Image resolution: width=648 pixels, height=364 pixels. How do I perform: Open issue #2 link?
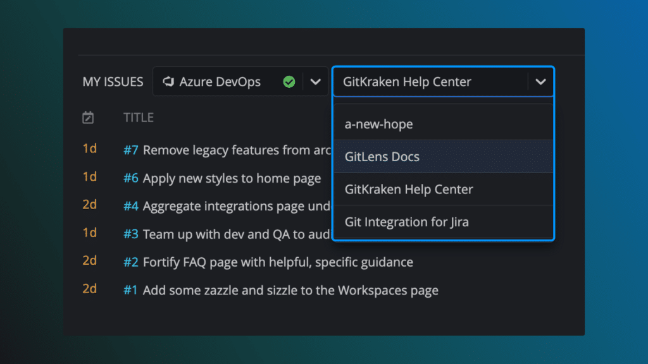(x=130, y=262)
